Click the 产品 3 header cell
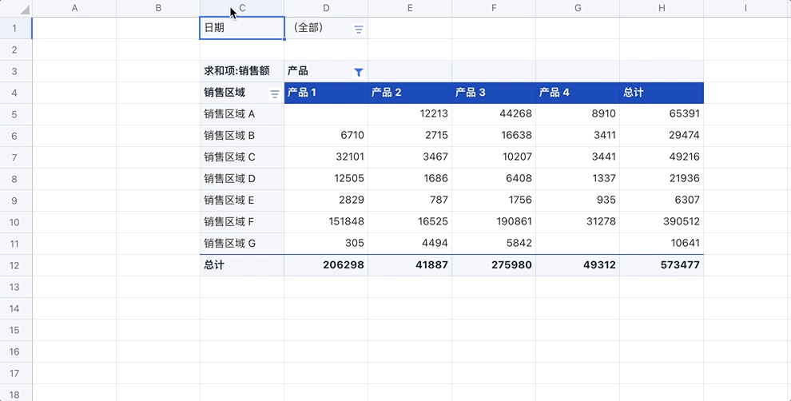The width and height of the screenshot is (791, 401). tap(493, 93)
